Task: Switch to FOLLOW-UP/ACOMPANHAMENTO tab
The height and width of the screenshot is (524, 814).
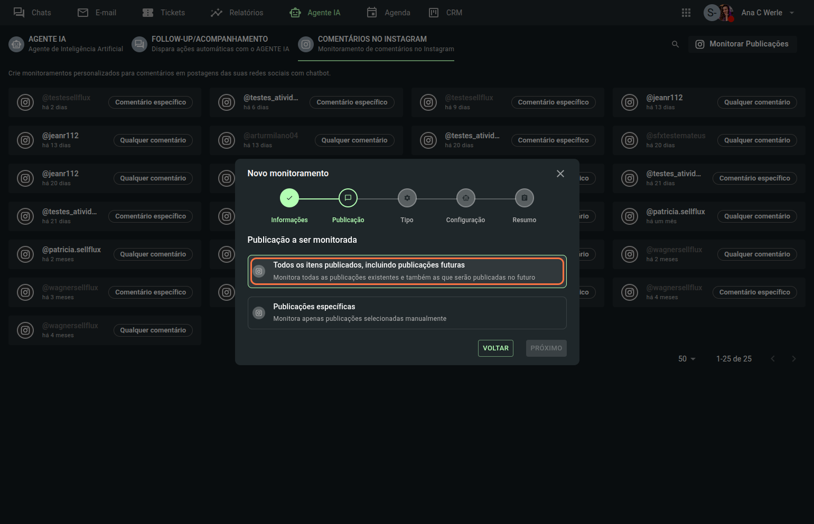Action: (x=210, y=44)
